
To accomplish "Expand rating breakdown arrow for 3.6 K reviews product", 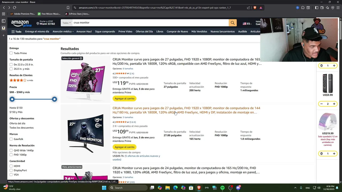I will pos(128,122).
